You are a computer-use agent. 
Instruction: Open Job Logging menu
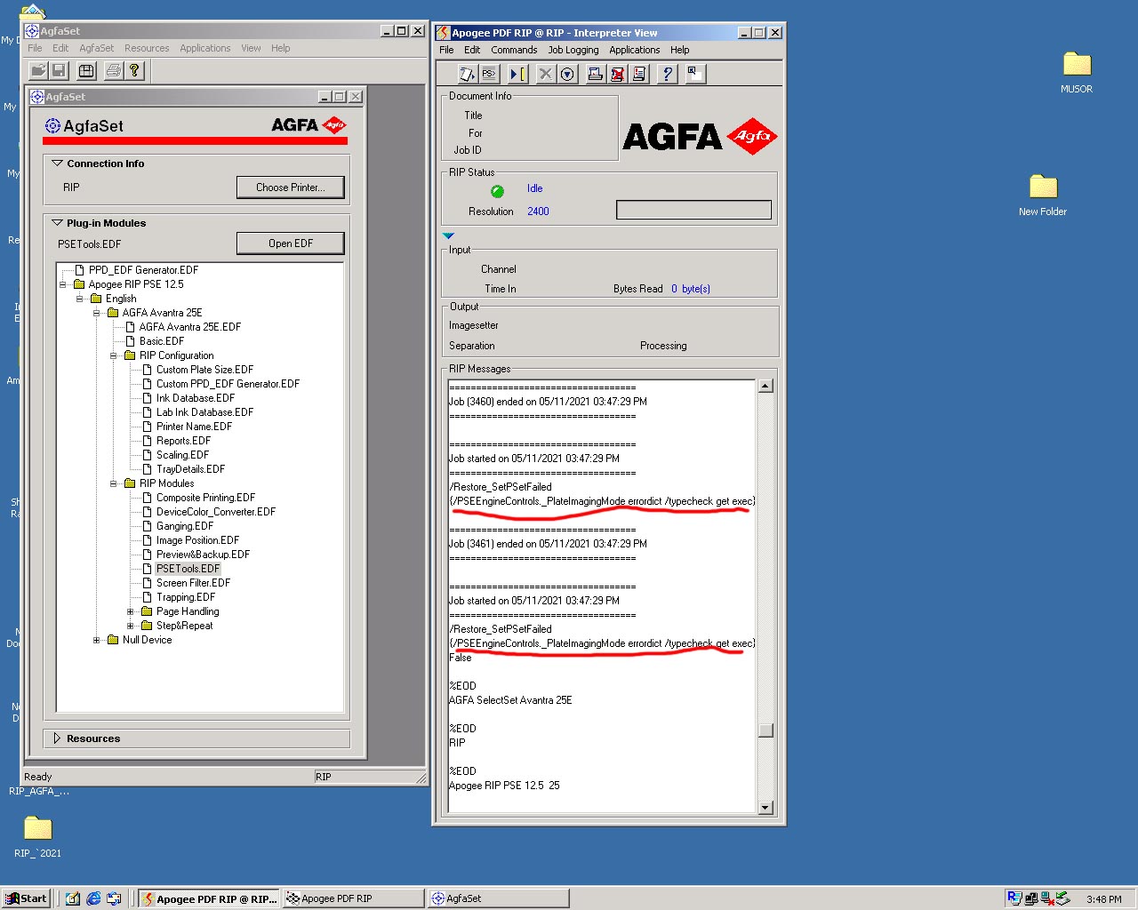[573, 50]
